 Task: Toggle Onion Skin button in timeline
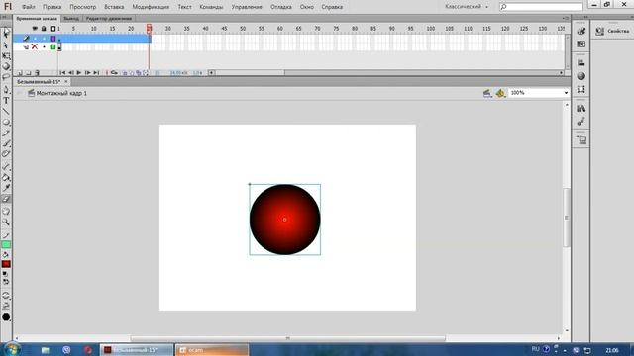click(125, 73)
